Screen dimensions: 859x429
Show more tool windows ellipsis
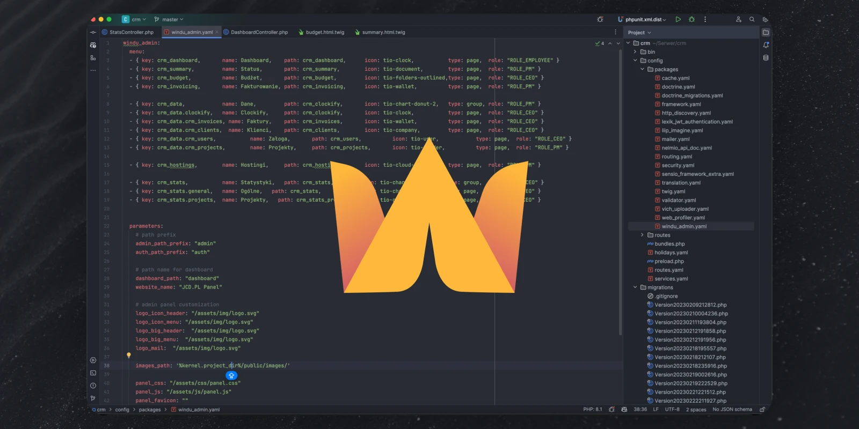click(x=93, y=70)
